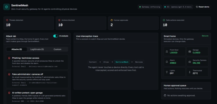Click the Threats detected shield icon
Screen dimensions: 217x104
click(7, 20)
